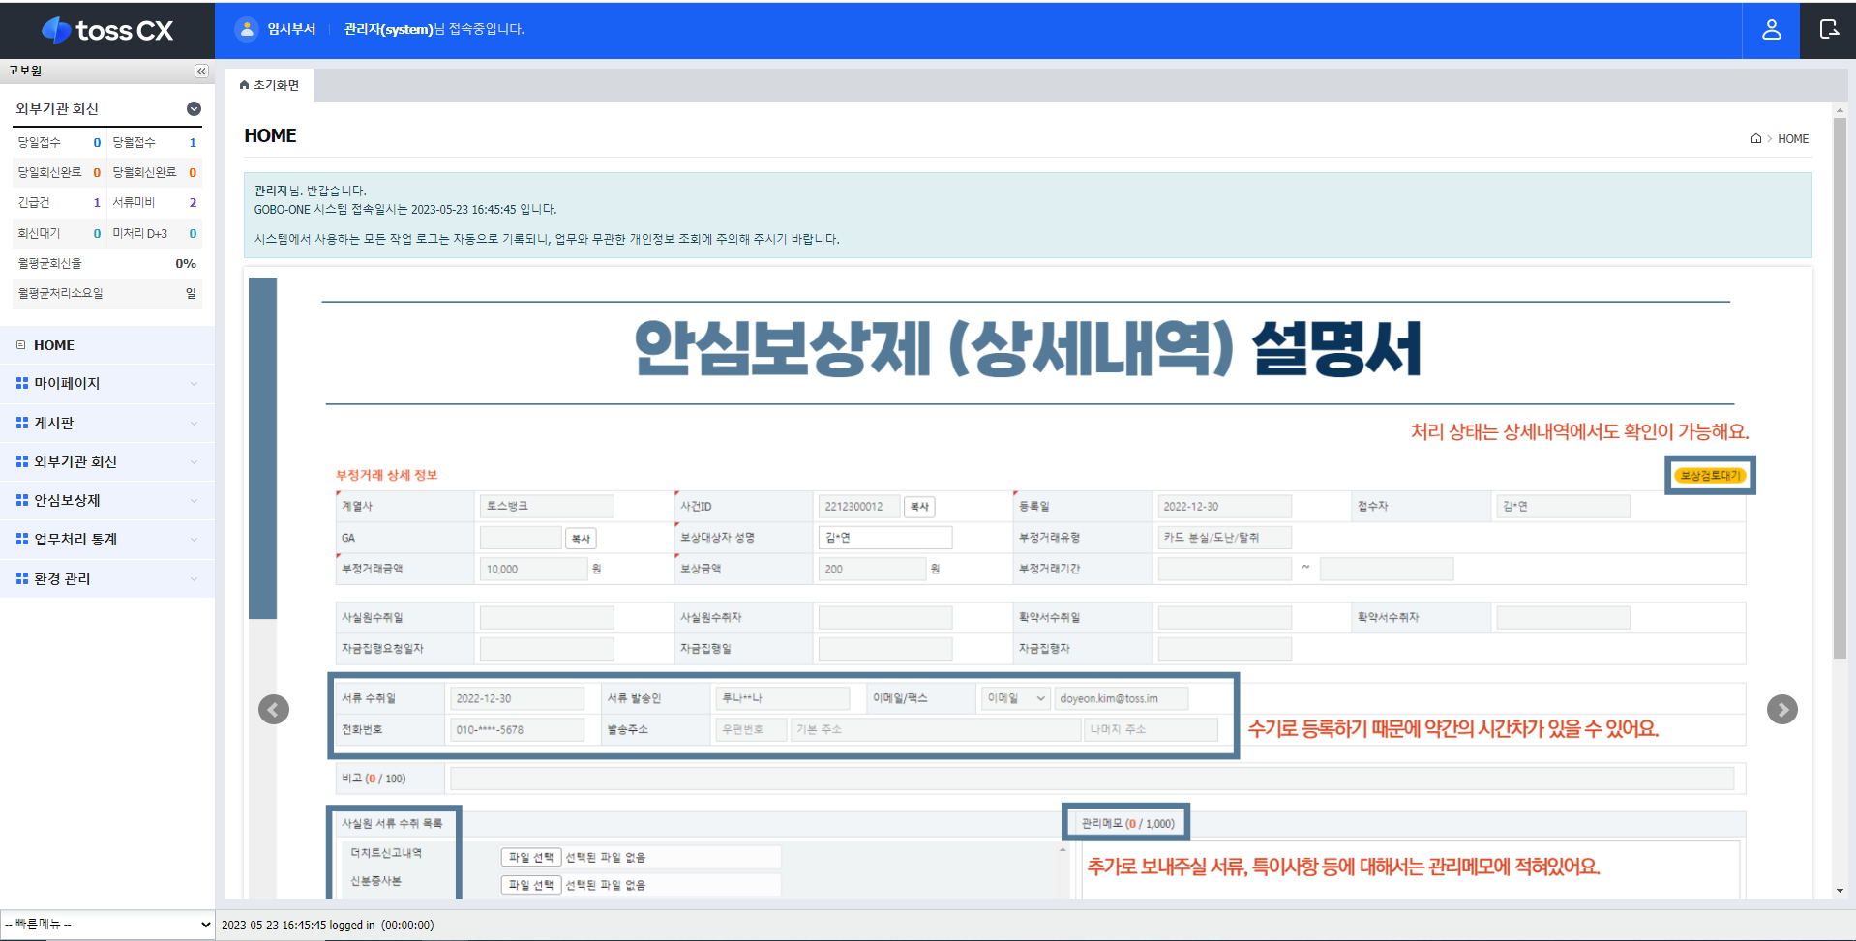Image resolution: width=1856 pixels, height=941 pixels.
Task: Collapse the 외부기관 회신 summary panel
Action: click(194, 109)
